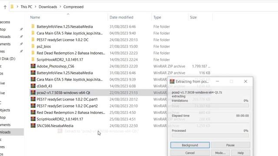Expand chevron before This PC breadcrumb
The image size is (278, 156).
point(17,7)
